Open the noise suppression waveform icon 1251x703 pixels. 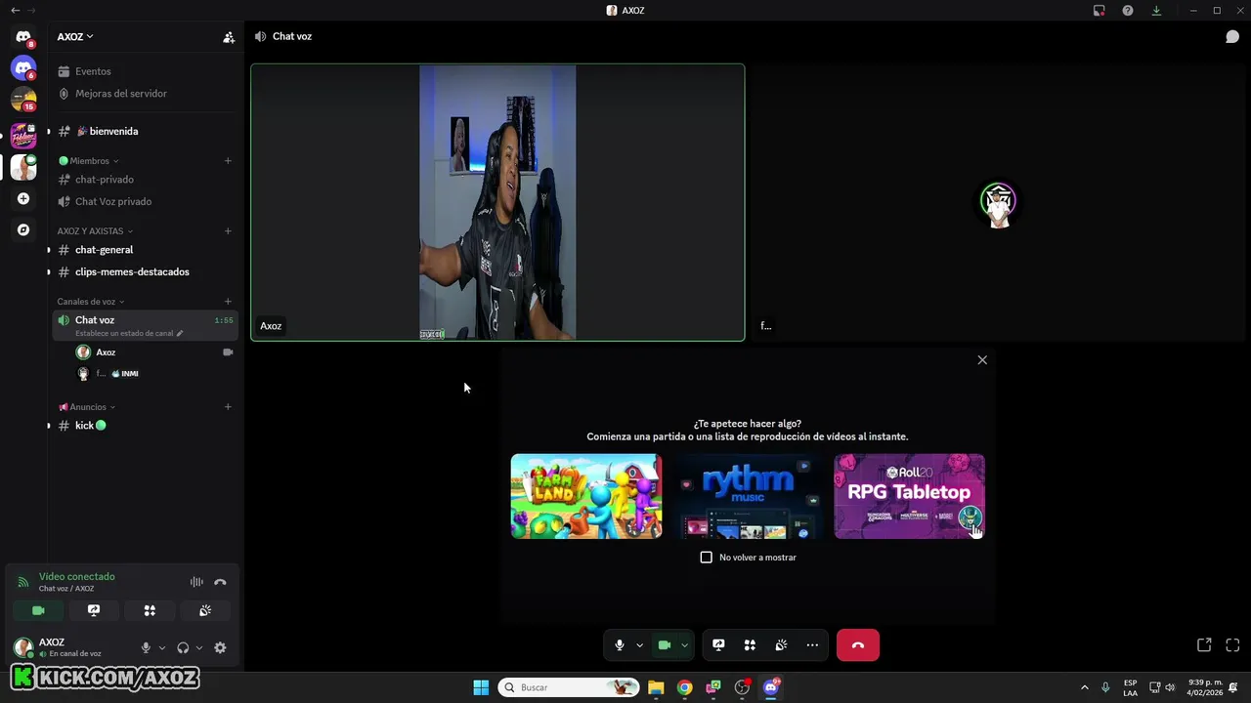pos(196,582)
